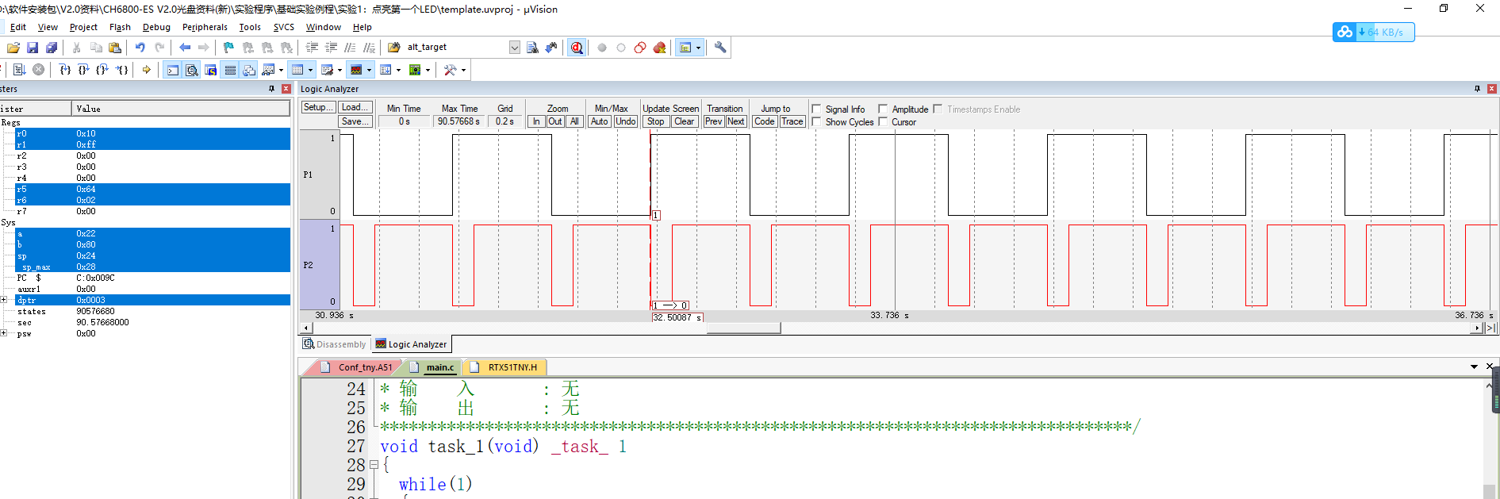
Task: Click the cloud download speed widget
Action: coord(1374,32)
